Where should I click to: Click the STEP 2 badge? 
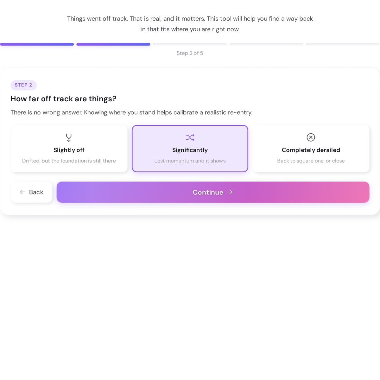tap(23, 85)
